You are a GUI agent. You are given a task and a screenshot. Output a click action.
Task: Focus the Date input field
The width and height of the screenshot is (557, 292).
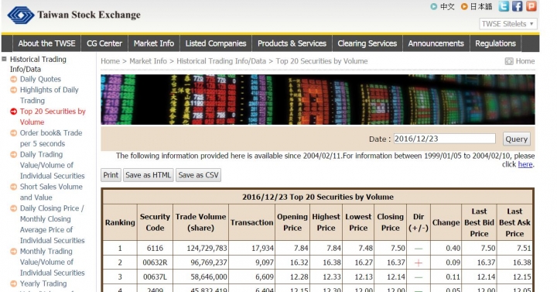[x=444, y=139]
